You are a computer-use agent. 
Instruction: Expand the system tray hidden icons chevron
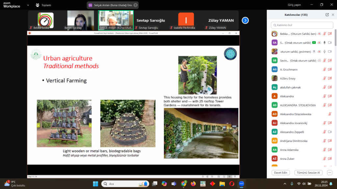285,184
